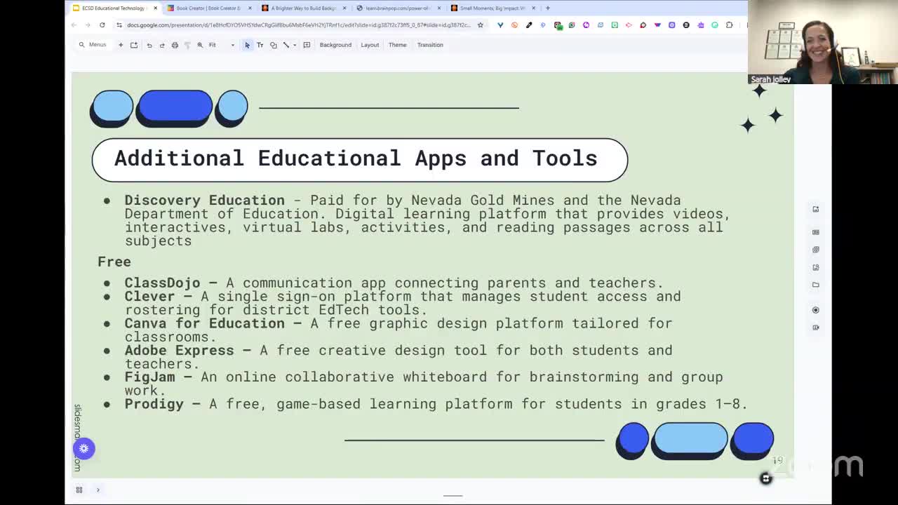
Task: Open the Shape insert tool
Action: (x=273, y=45)
